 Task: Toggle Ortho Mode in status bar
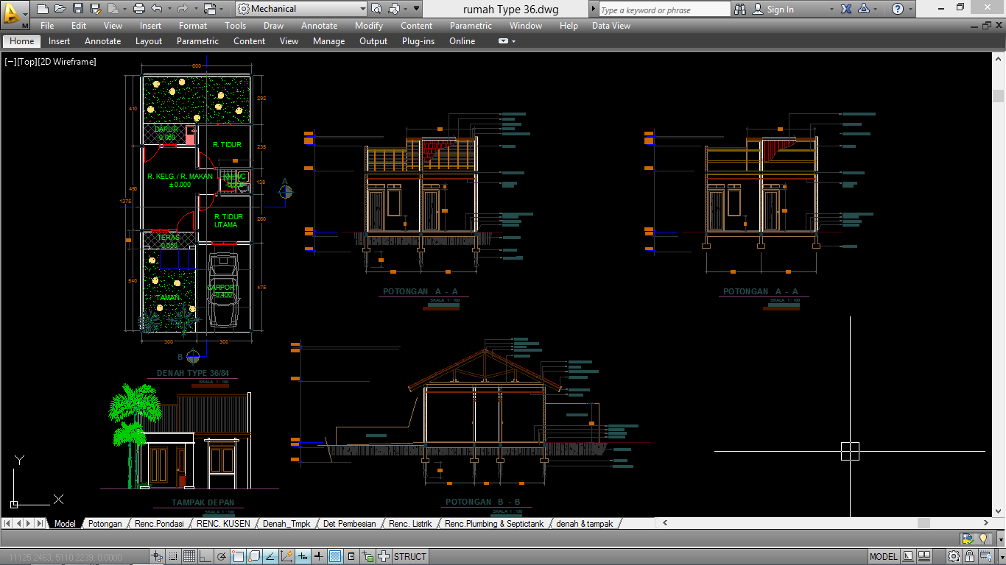point(205,557)
